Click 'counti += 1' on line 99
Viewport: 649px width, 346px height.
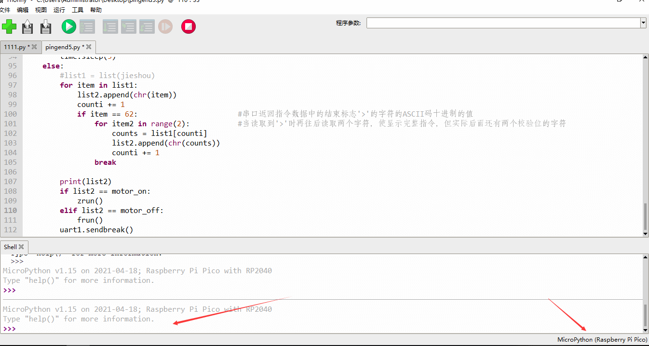(x=101, y=104)
